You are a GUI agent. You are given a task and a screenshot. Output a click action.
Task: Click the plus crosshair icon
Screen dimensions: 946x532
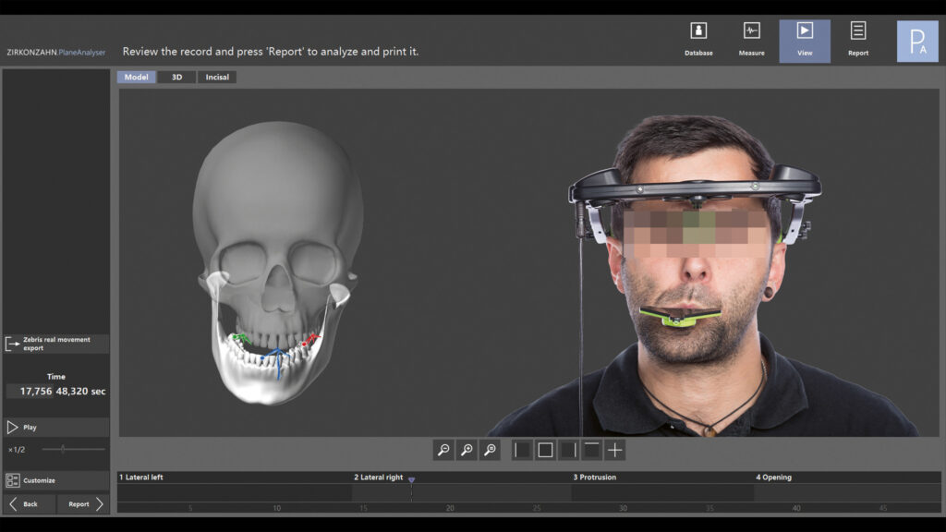(614, 450)
